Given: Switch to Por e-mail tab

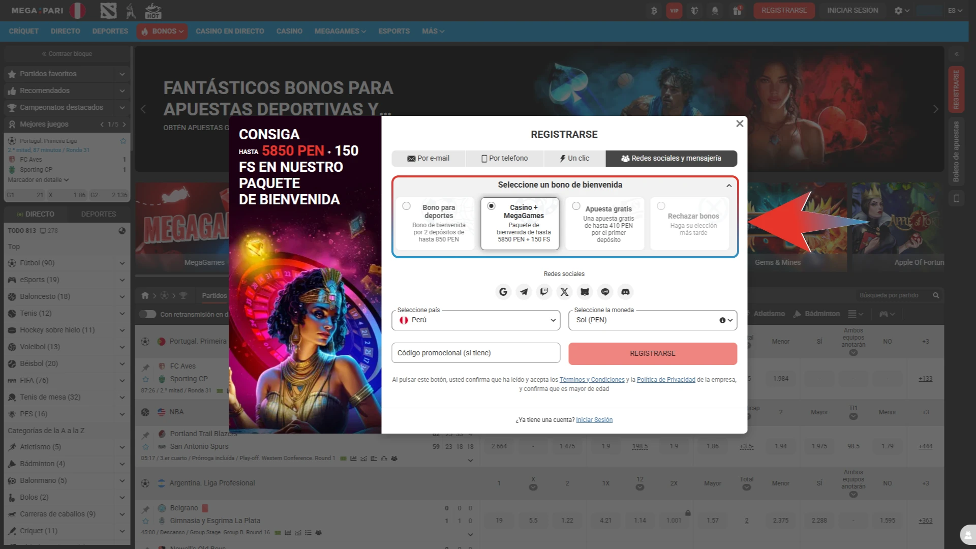Looking at the screenshot, I should (429, 159).
